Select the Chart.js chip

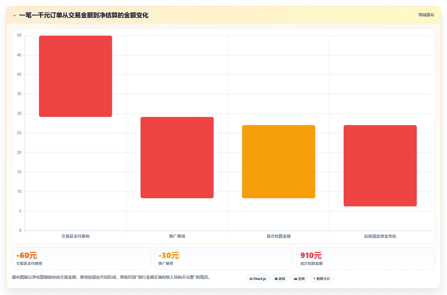point(258,279)
